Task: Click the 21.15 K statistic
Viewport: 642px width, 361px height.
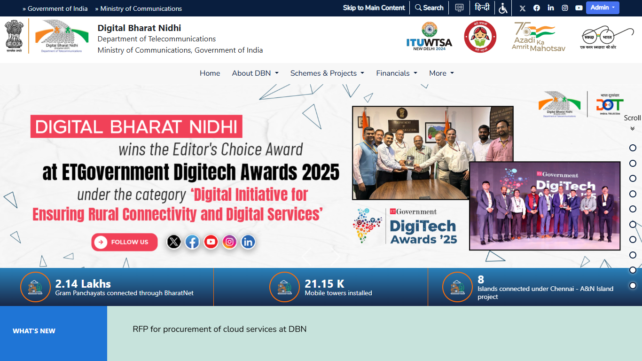Action: [324, 284]
